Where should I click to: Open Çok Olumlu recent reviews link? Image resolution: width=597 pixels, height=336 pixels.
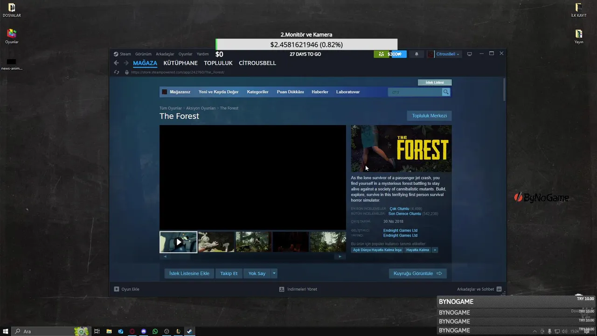point(399,209)
